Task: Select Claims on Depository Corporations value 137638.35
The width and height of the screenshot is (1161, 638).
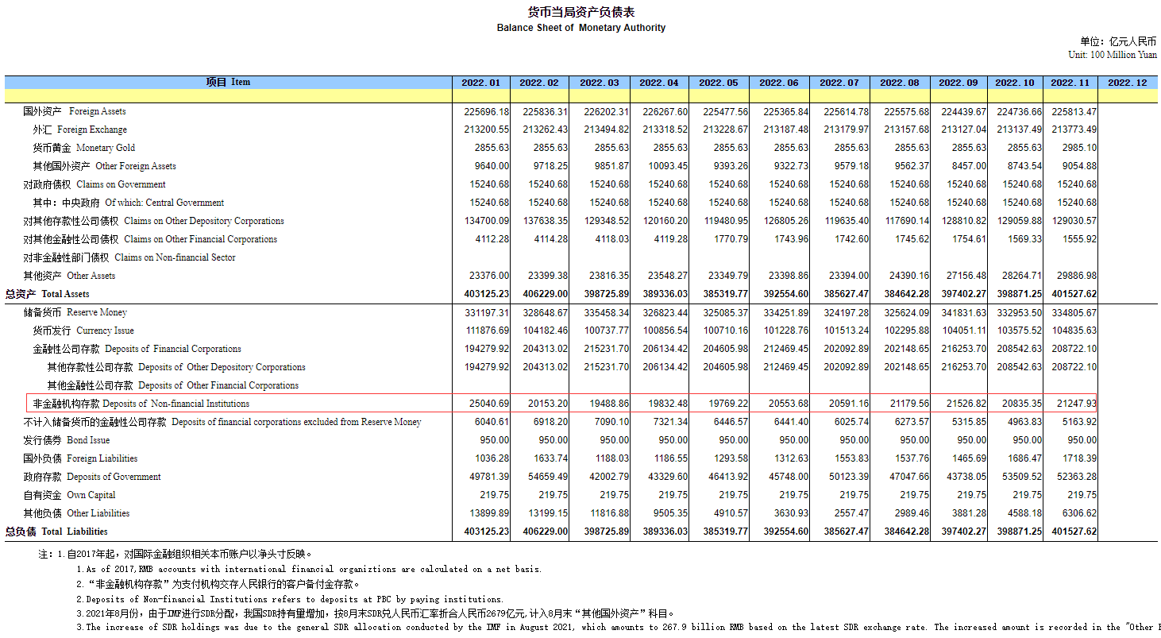Action: click(x=546, y=222)
